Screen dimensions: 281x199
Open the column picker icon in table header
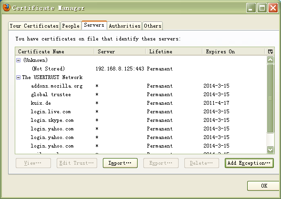(270, 51)
